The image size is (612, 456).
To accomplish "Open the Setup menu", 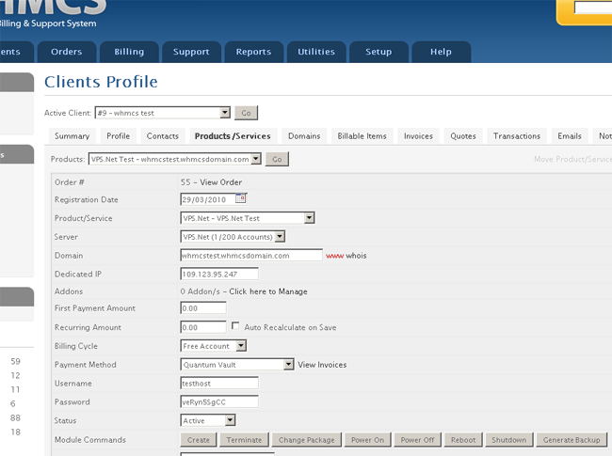I will 378,52.
